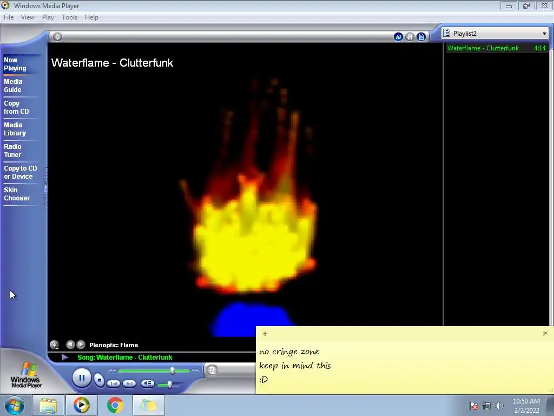Launch Google Chrome from the taskbar
Viewport: 554px width, 416px height.
pos(115,405)
